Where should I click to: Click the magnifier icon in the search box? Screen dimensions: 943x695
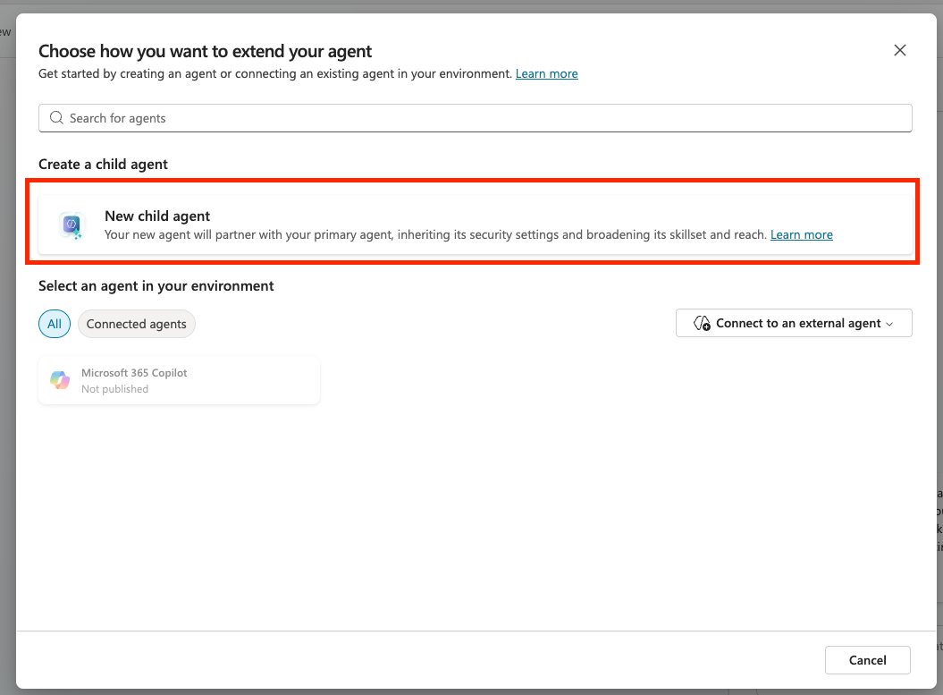coord(56,118)
